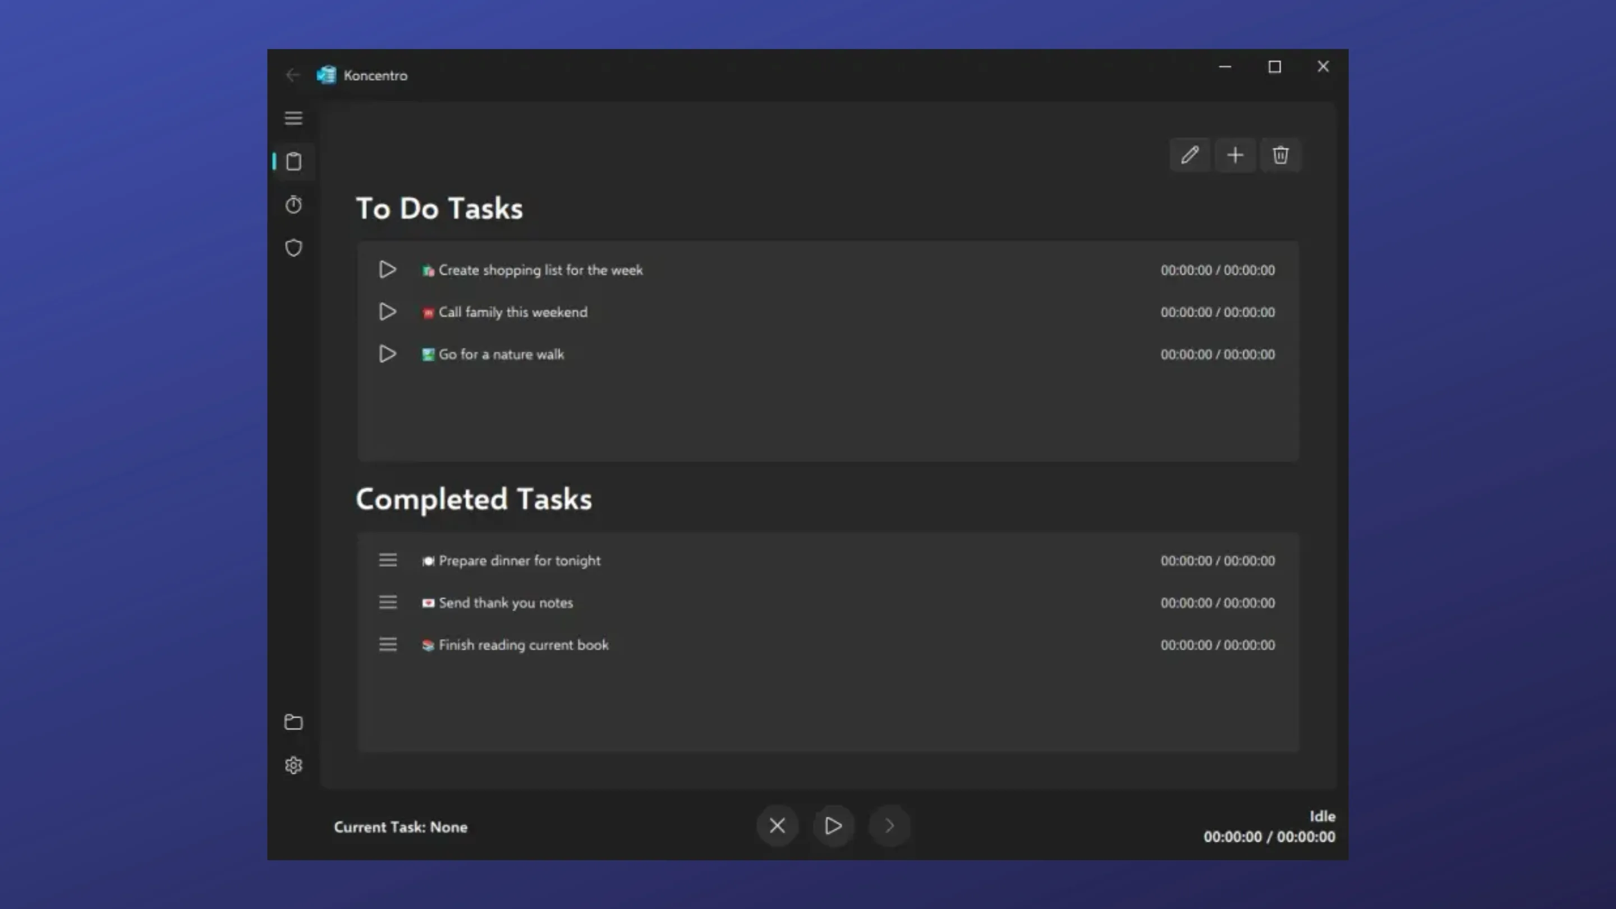Click the 'Idle' status label
Viewport: 1616px width, 909px height.
pyautogui.click(x=1323, y=816)
